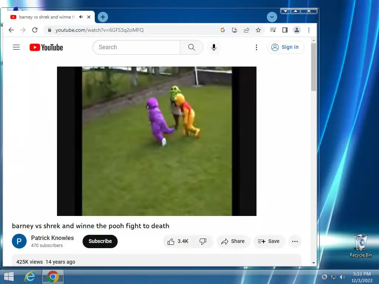Open Chrome three-dot customize menu
Viewport: 379px width, 284px height.
click(x=309, y=30)
